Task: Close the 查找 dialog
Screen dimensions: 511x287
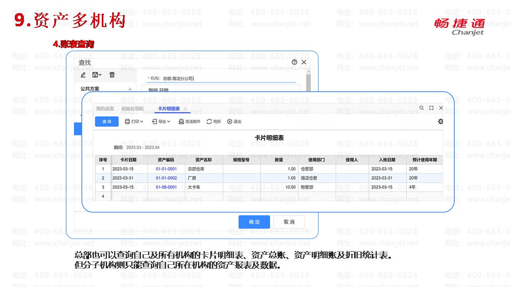Action: 304,62
